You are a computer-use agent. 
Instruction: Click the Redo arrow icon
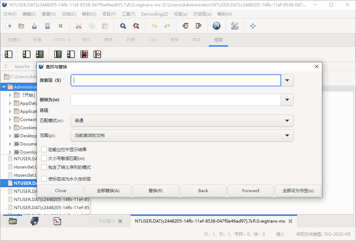click(167, 26)
